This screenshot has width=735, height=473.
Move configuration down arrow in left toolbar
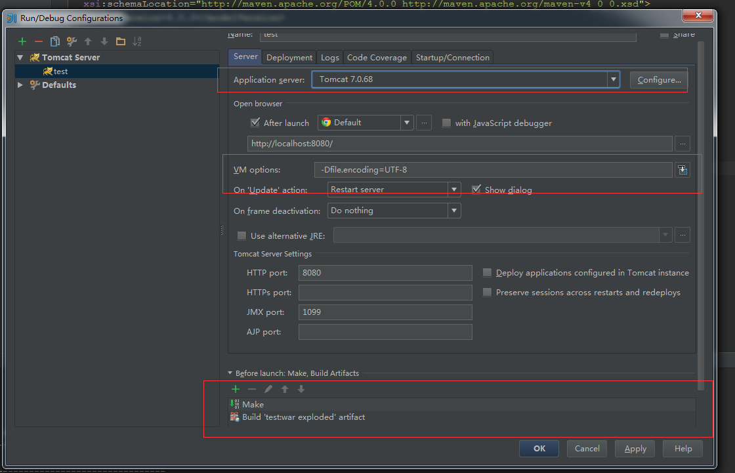pyautogui.click(x=104, y=42)
